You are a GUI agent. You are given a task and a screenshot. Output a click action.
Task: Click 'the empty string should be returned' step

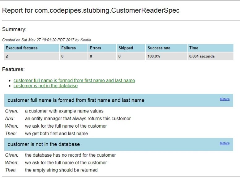coord(61,170)
